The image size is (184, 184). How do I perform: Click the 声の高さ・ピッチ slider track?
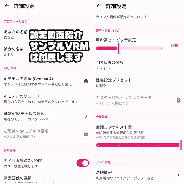[129, 48]
